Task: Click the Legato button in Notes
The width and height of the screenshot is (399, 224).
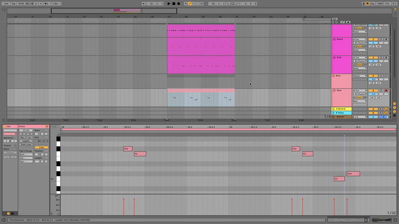Action: coord(26,141)
